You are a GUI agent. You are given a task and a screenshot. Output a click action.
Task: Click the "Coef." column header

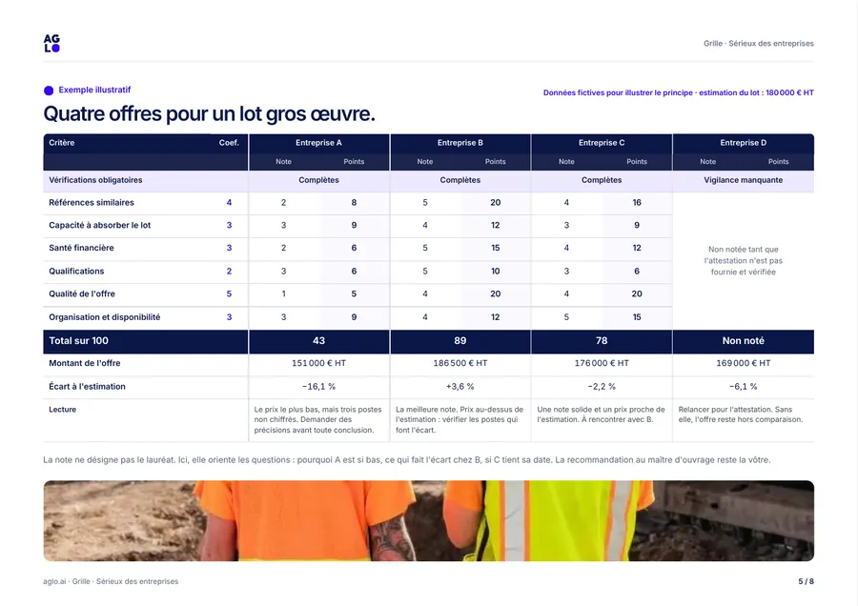pyautogui.click(x=229, y=143)
